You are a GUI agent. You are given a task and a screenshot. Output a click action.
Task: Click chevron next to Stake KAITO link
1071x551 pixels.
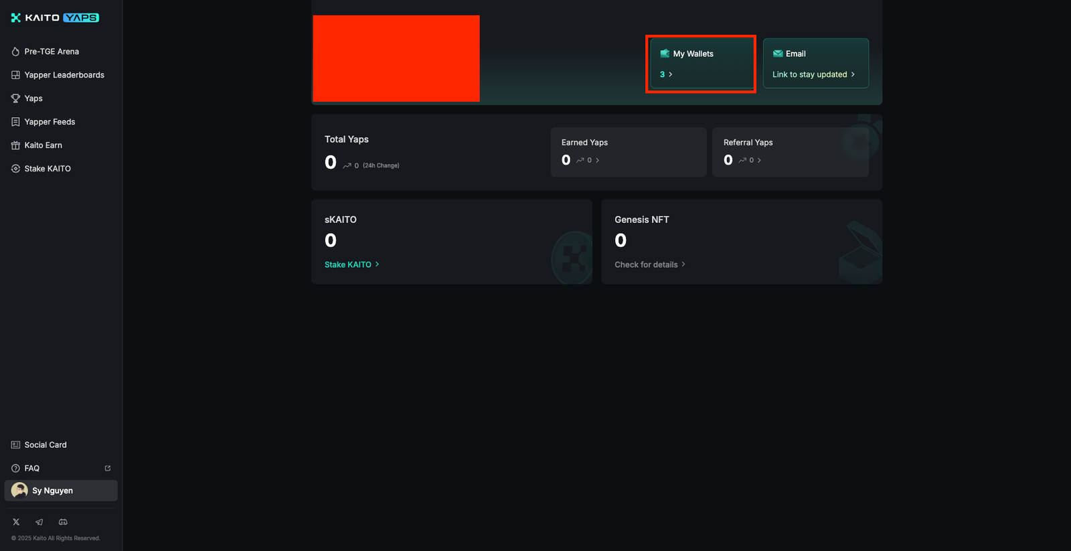click(377, 264)
